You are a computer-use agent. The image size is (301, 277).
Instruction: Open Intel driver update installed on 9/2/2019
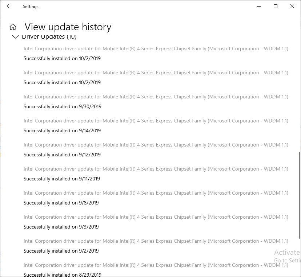tap(156, 241)
